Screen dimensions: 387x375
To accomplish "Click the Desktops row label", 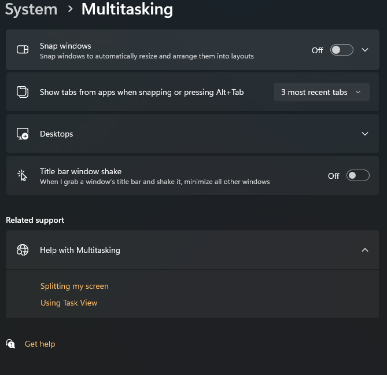I will coord(56,134).
